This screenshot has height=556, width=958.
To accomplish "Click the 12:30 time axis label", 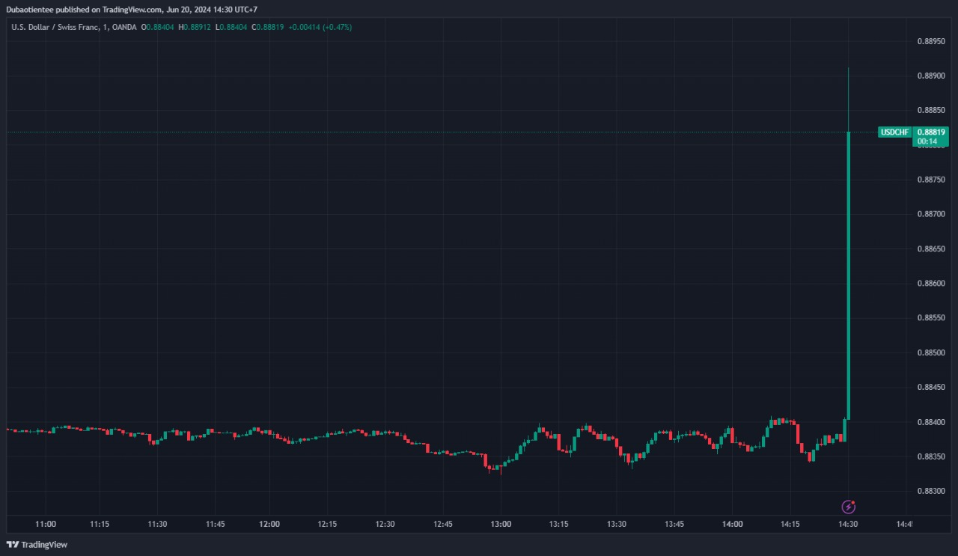I will (x=385, y=525).
